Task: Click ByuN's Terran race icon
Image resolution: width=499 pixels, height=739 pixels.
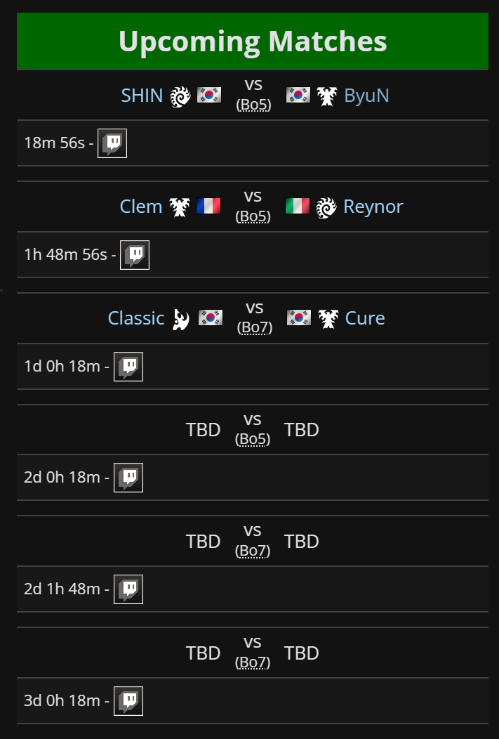Action: click(327, 96)
